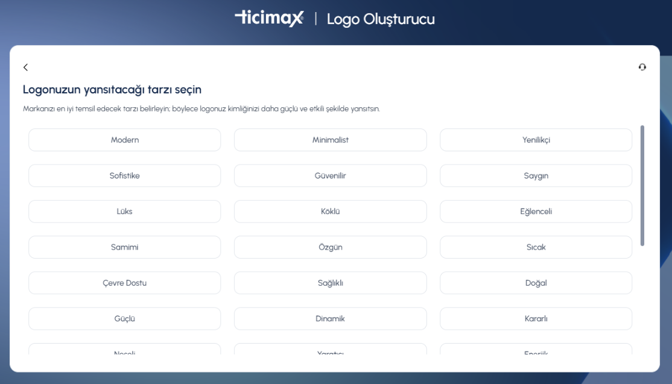Pick the Sağlıklı style option

[330, 283]
